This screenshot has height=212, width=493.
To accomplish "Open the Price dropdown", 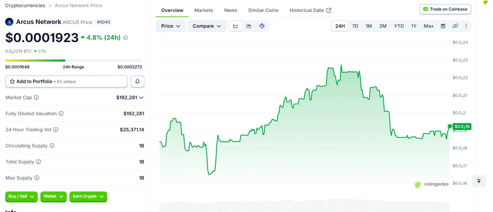I will pyautogui.click(x=171, y=26).
